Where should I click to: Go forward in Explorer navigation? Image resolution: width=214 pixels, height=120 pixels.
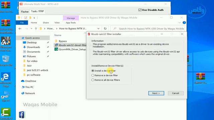(x=27, y=29)
